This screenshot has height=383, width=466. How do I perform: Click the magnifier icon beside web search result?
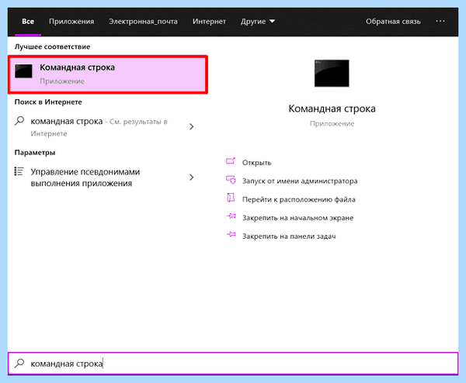coord(19,121)
